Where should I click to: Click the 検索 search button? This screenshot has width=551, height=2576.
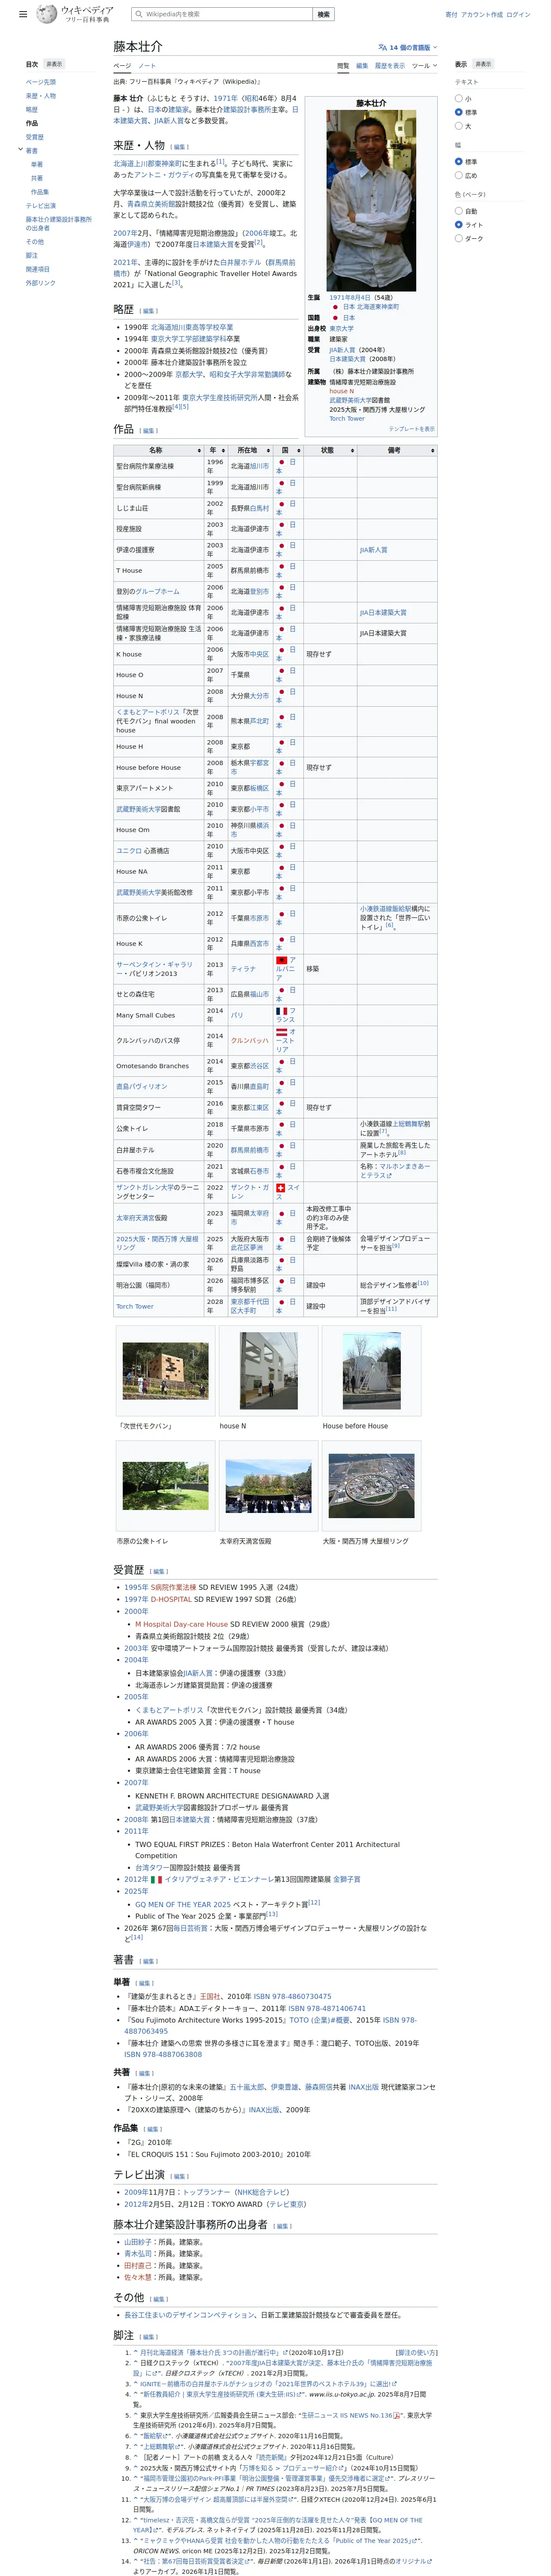(x=323, y=14)
